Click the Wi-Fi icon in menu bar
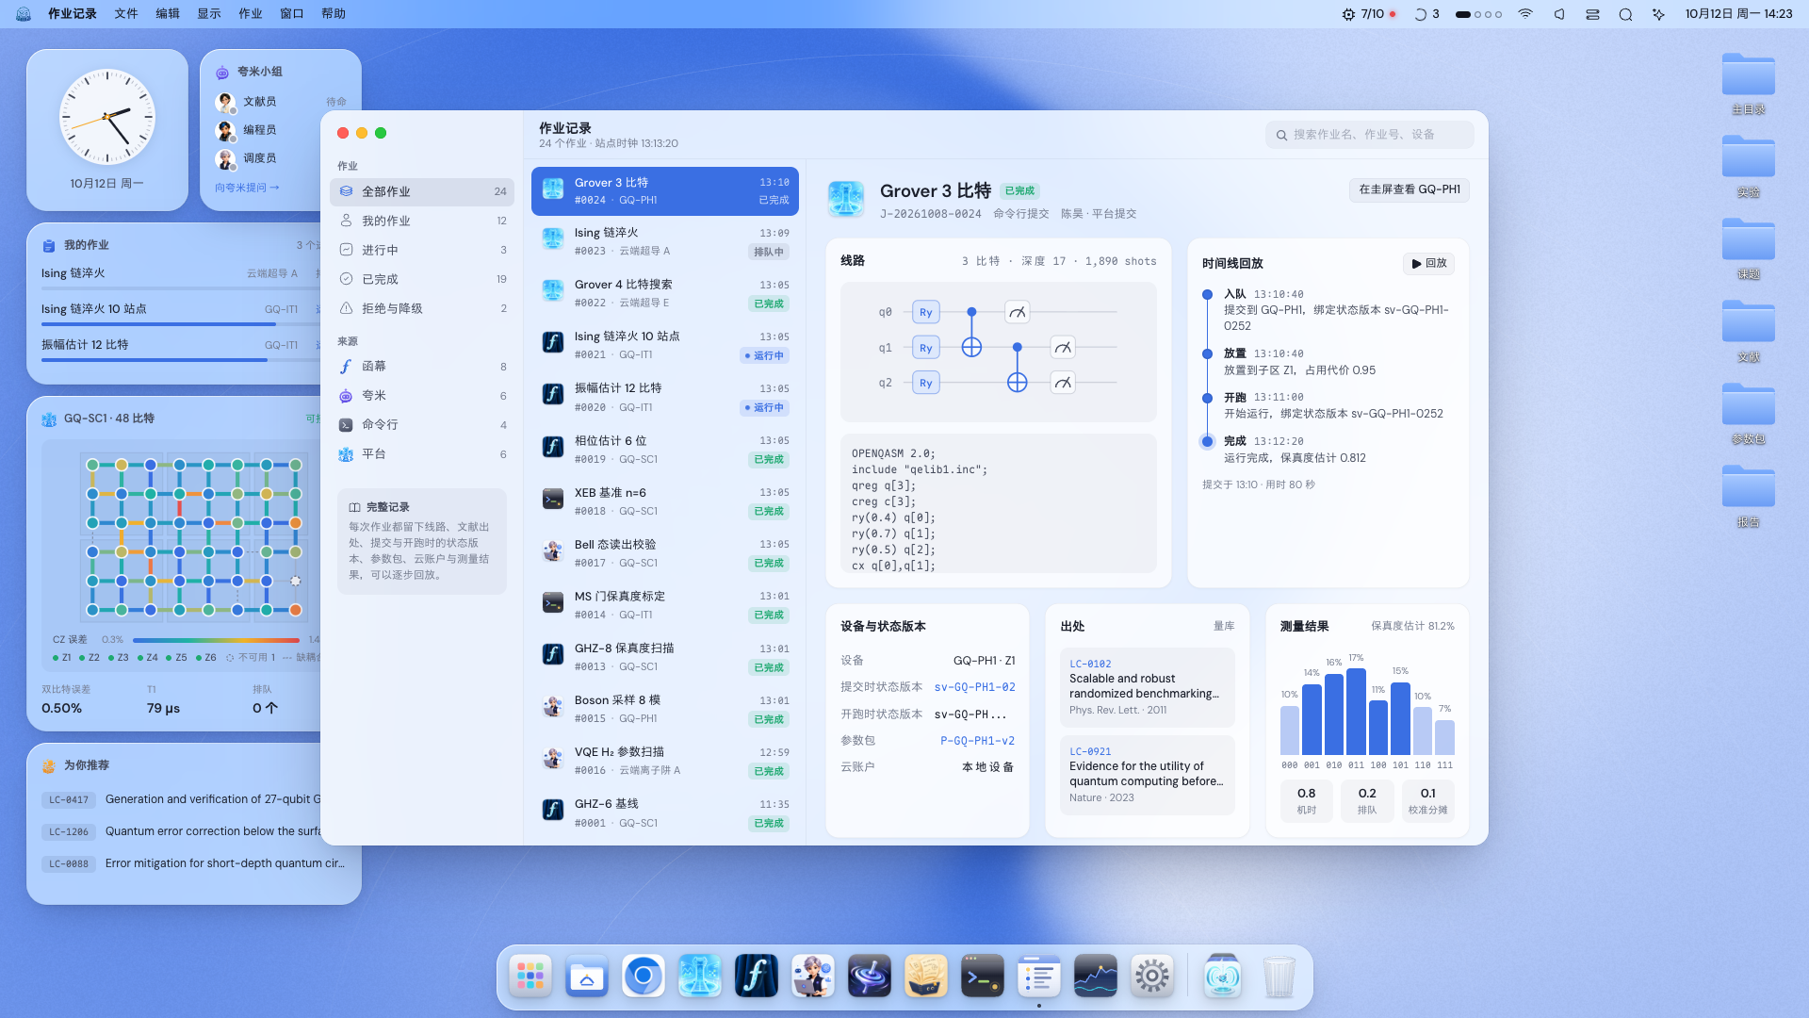The width and height of the screenshot is (1809, 1018). click(x=1525, y=14)
